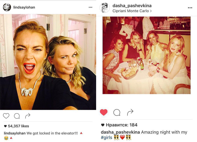Open dasha_pashevkina profile avatar
The image size is (197, 142).
tap(105, 8)
